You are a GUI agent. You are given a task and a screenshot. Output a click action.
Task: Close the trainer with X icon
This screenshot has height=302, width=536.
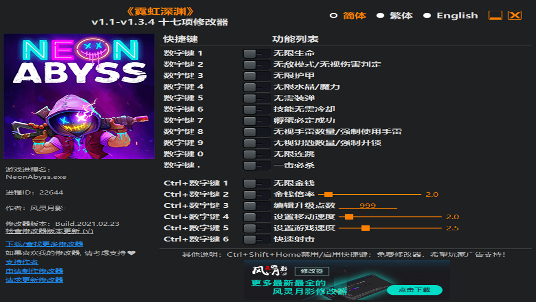click(515, 15)
